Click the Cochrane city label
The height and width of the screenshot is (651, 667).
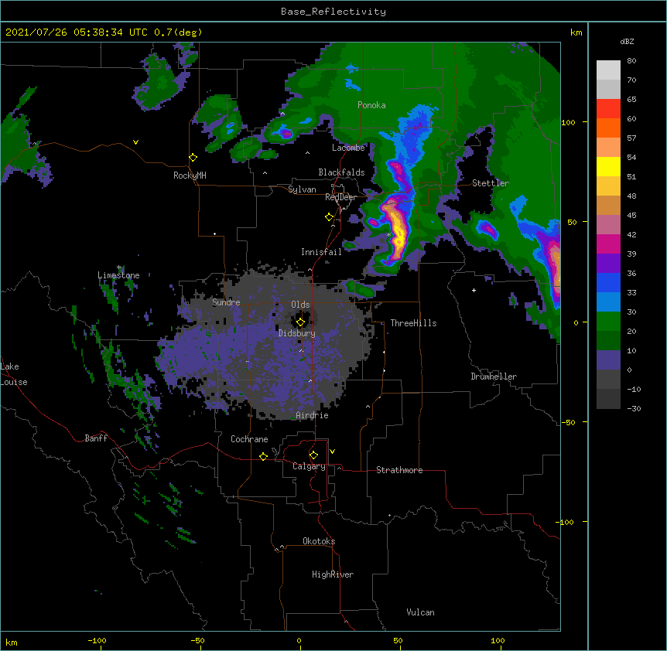(249, 439)
